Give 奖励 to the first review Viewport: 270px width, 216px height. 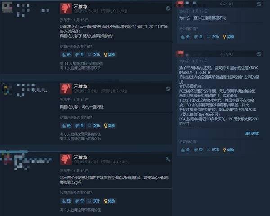(x=109, y=55)
